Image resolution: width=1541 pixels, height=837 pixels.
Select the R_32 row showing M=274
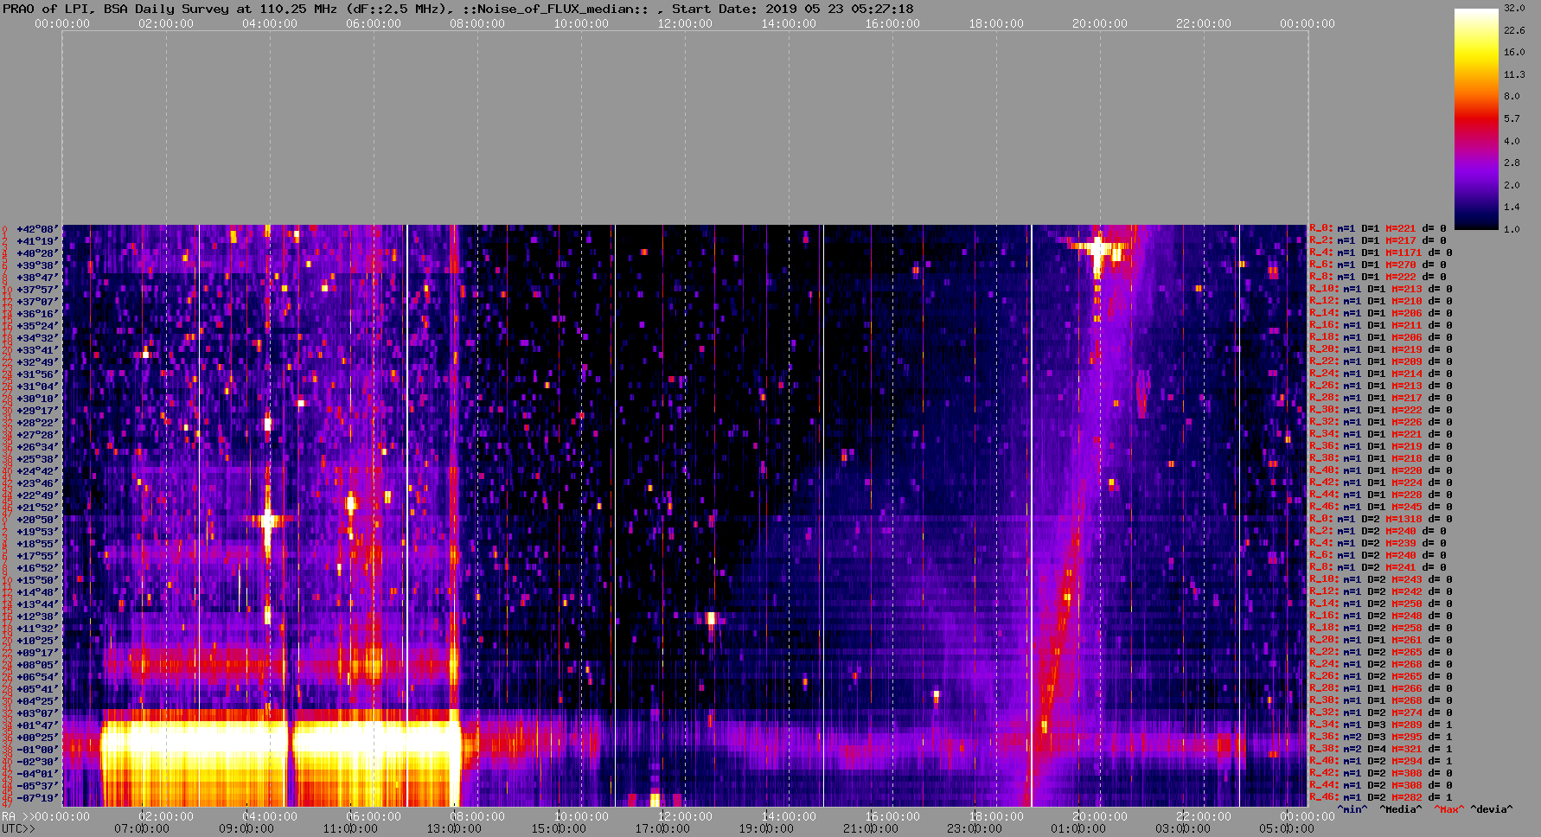pyautogui.click(x=1380, y=712)
